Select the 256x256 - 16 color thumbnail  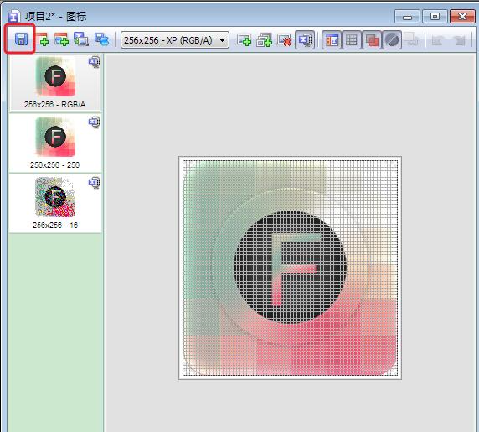pyautogui.click(x=55, y=203)
